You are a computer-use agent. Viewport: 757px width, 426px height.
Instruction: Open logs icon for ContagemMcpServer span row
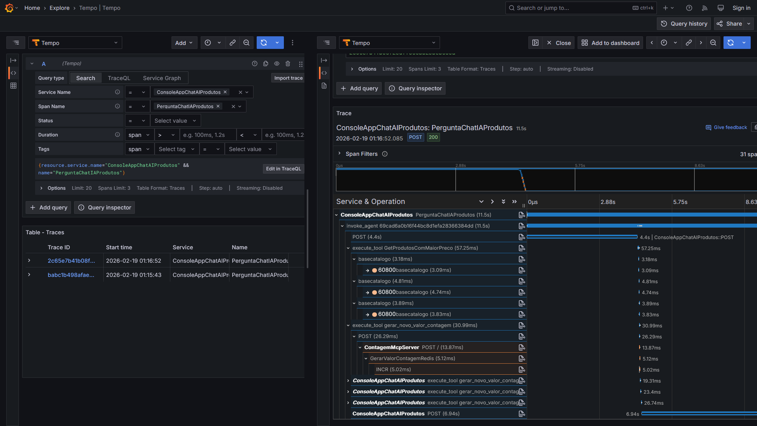pyautogui.click(x=522, y=348)
